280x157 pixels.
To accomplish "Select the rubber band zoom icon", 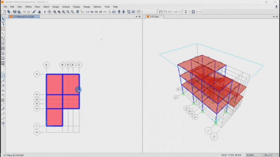I will tap(55, 12).
